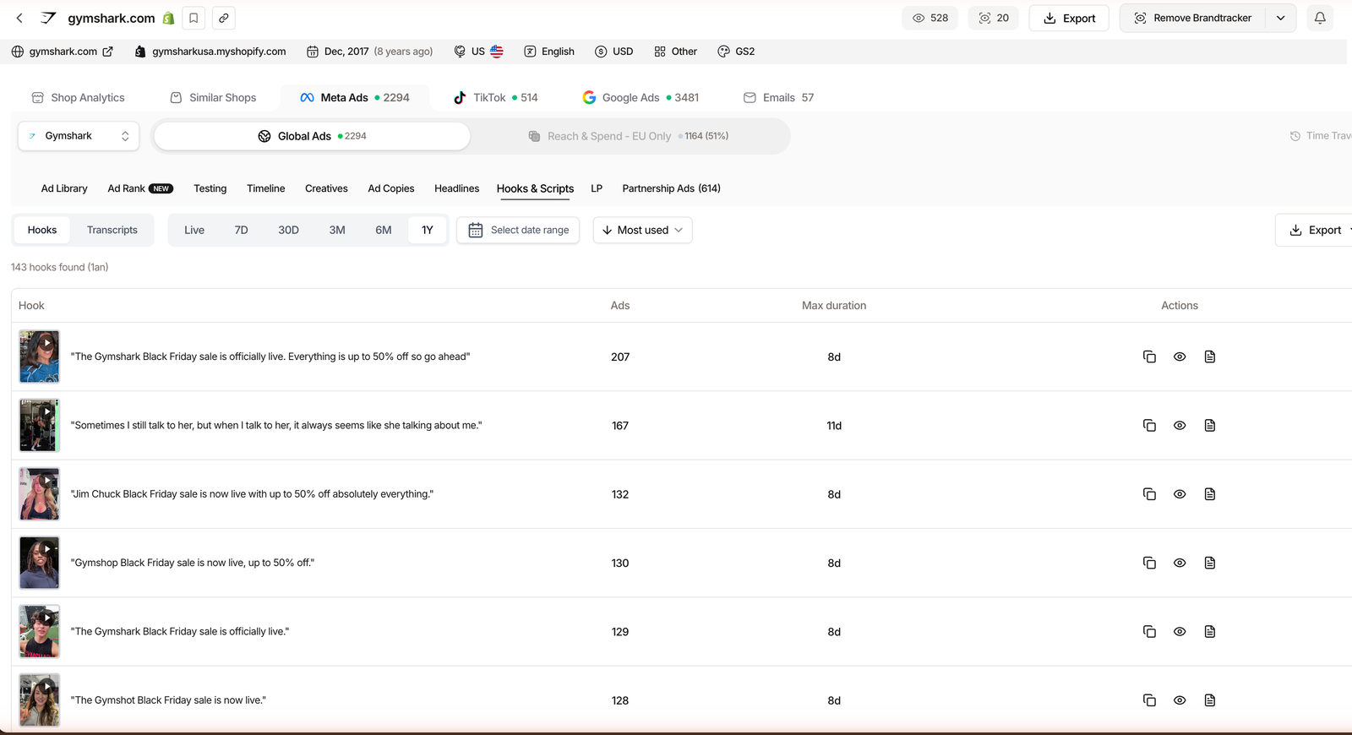The height and width of the screenshot is (735, 1352).
Task: Click top Export button
Action: point(1069,18)
